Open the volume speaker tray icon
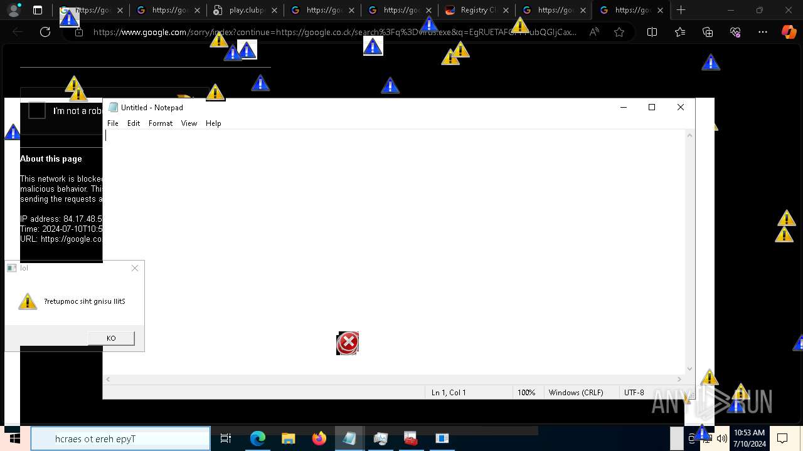The image size is (803, 451). click(722, 438)
